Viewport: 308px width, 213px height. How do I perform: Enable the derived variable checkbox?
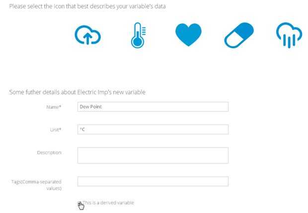(x=79, y=203)
